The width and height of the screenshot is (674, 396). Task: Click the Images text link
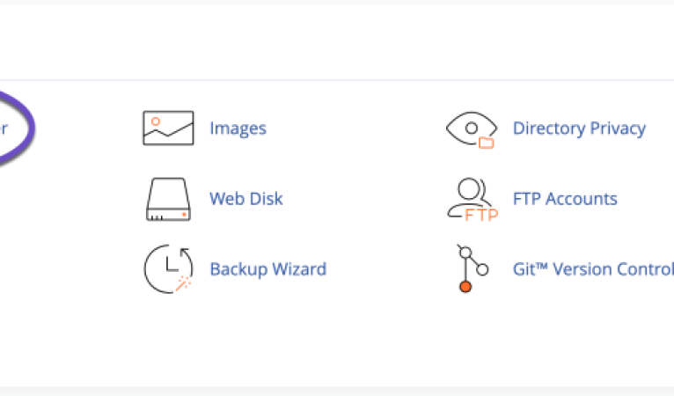(x=238, y=128)
